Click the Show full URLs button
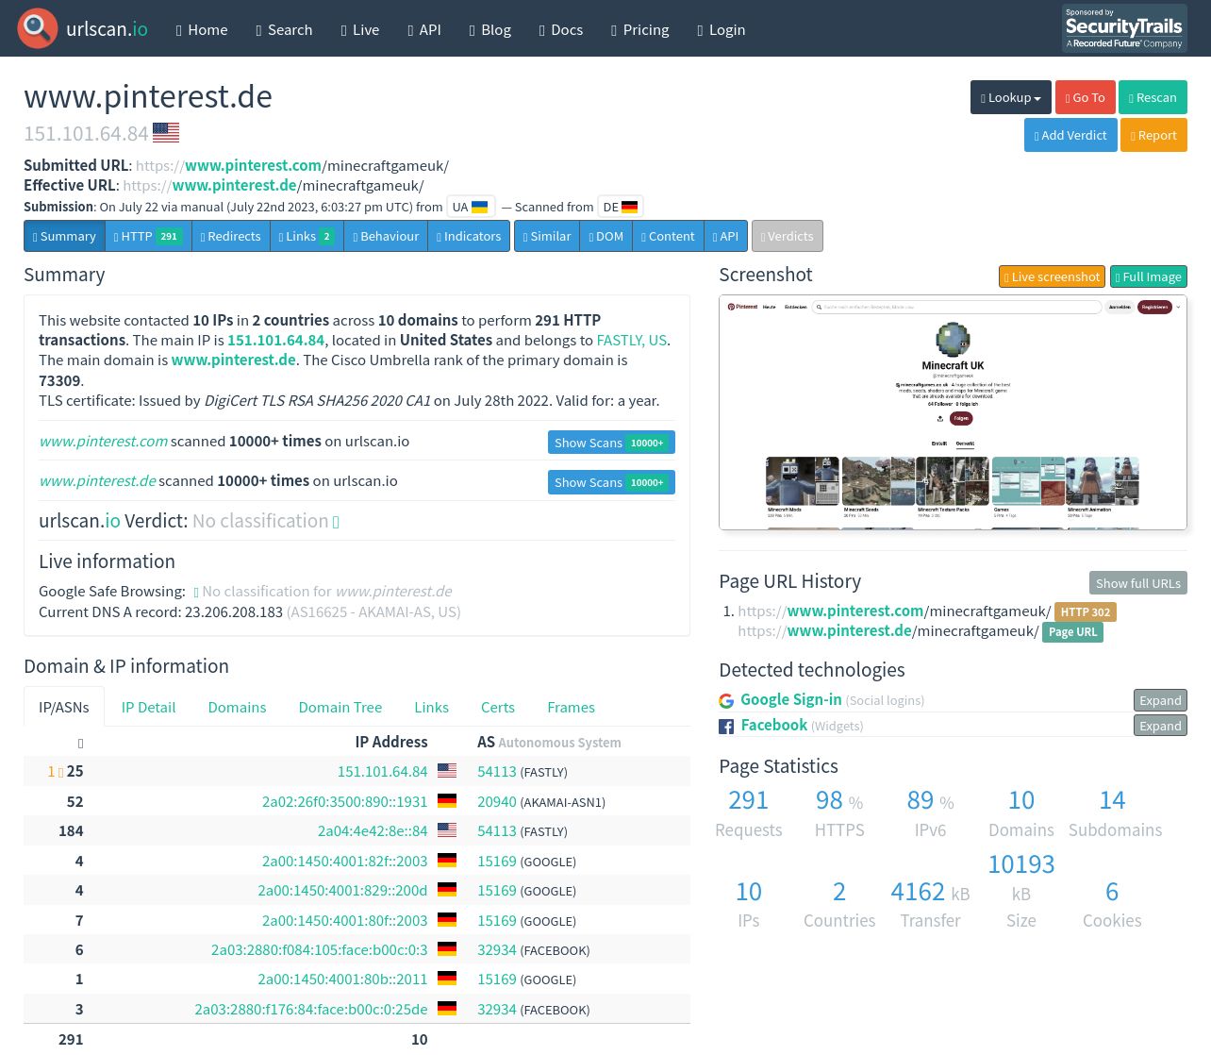Viewport: 1211px width, 1055px height. click(x=1137, y=583)
